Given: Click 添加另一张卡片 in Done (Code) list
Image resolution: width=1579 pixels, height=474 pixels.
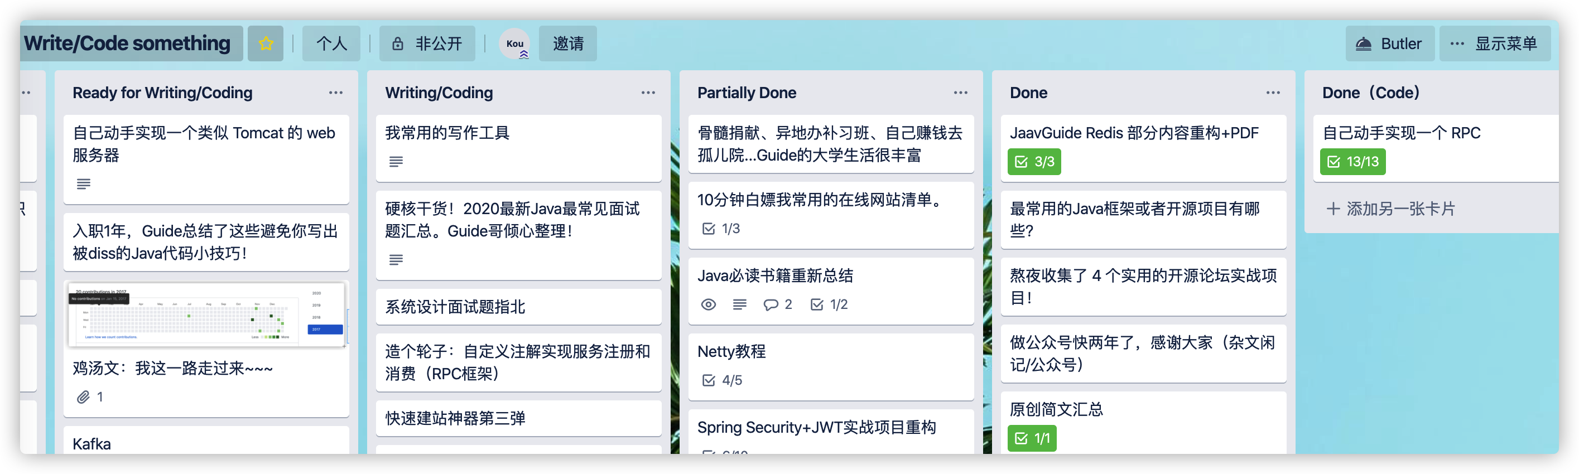Looking at the screenshot, I should 1390,209.
